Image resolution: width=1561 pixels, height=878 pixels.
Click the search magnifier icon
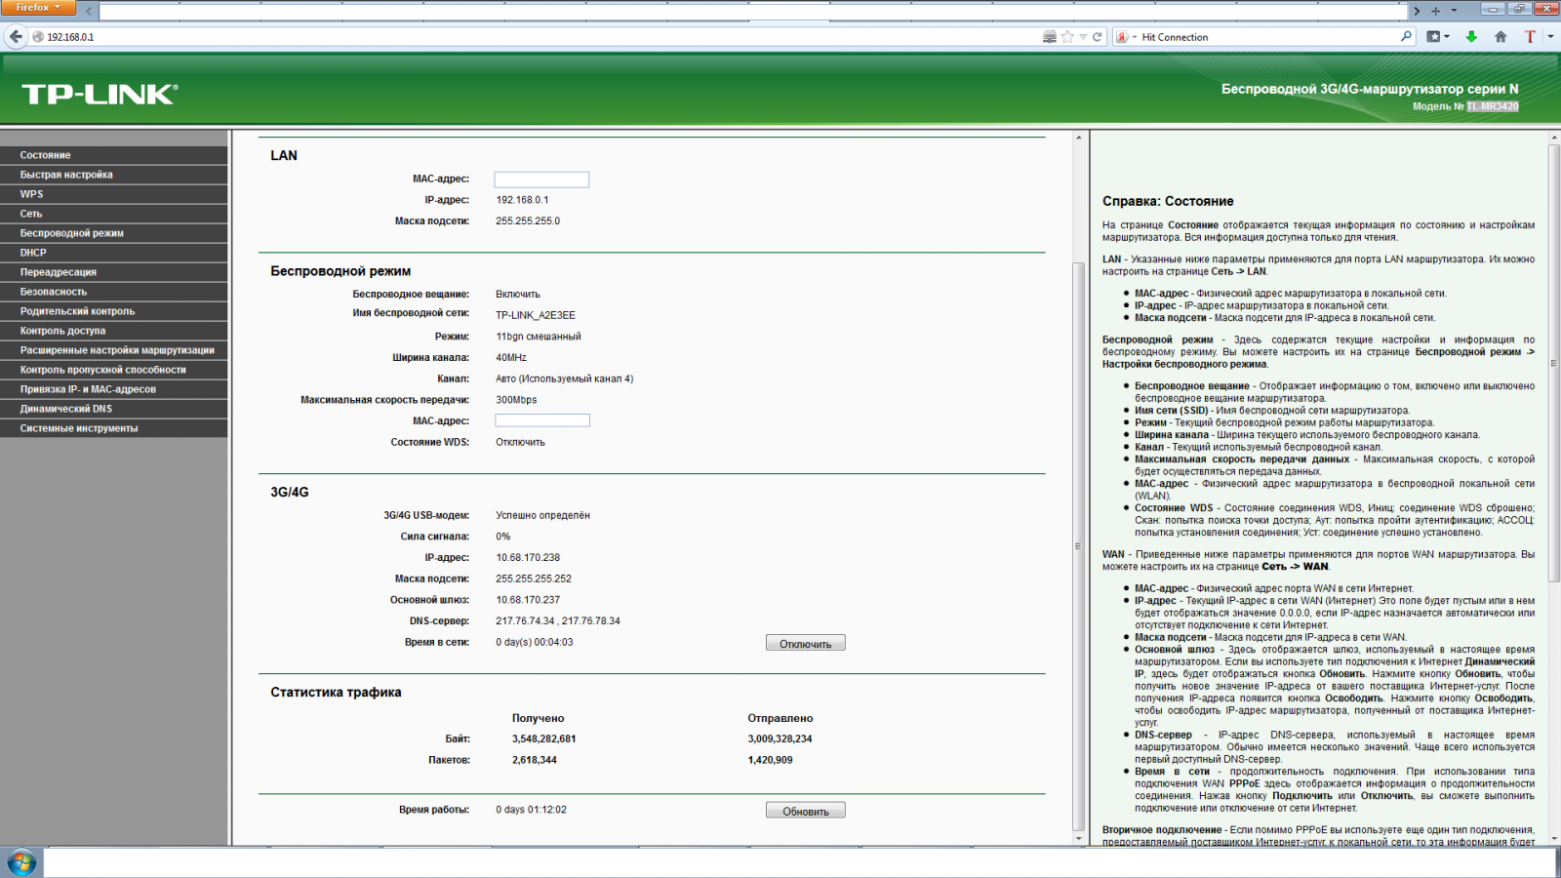pyautogui.click(x=1406, y=36)
